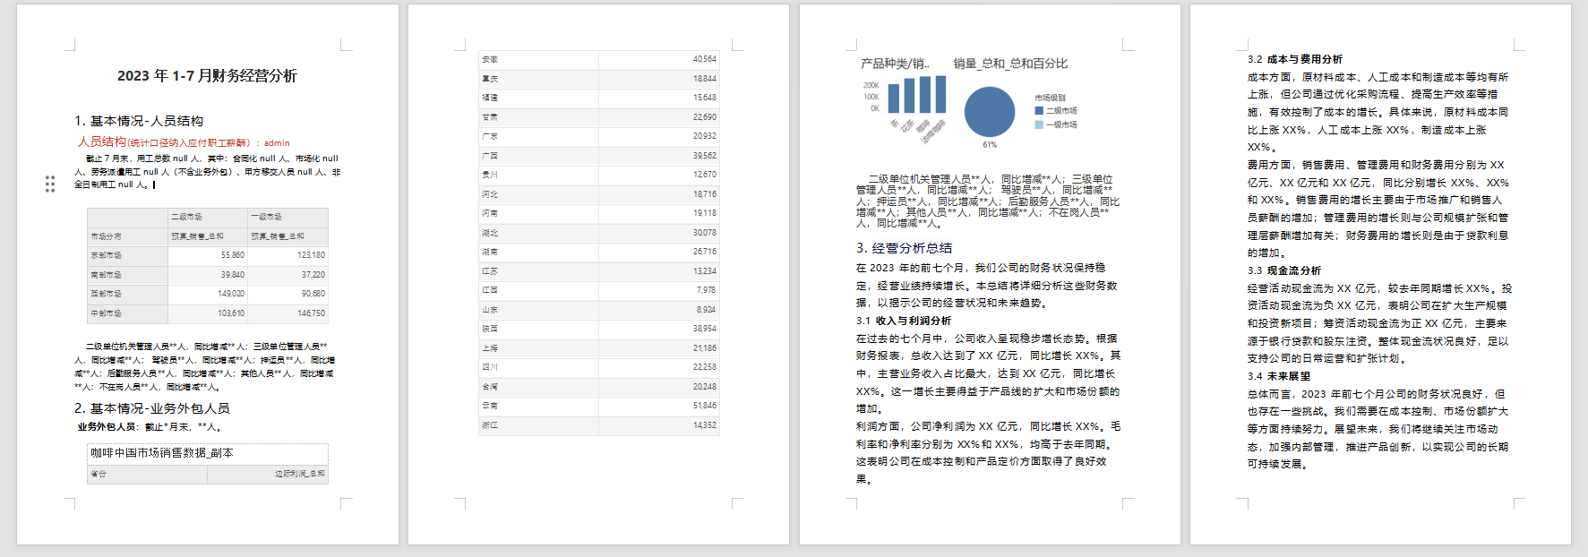Click the six-dot paragraph drag handle
This screenshot has height=557, width=1588.
pos(50,184)
